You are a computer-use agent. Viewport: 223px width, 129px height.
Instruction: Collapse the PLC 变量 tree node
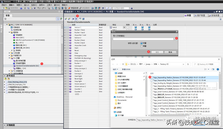click(9, 58)
